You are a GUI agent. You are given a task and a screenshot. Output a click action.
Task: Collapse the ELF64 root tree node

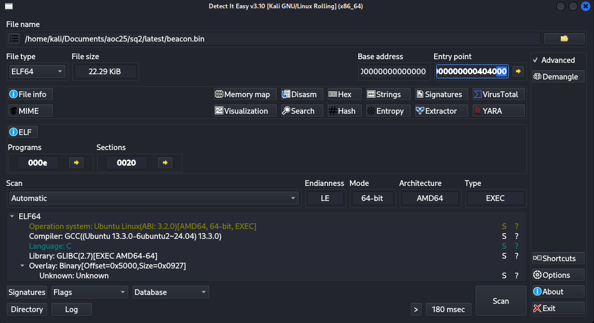click(12, 217)
